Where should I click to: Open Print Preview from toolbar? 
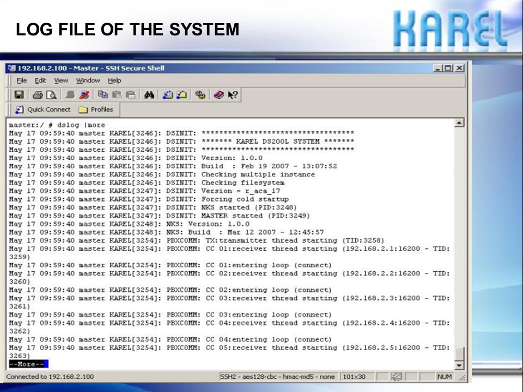point(51,95)
